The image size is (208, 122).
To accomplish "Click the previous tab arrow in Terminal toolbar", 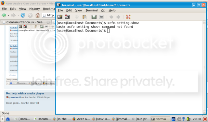I will (x=111, y=17).
